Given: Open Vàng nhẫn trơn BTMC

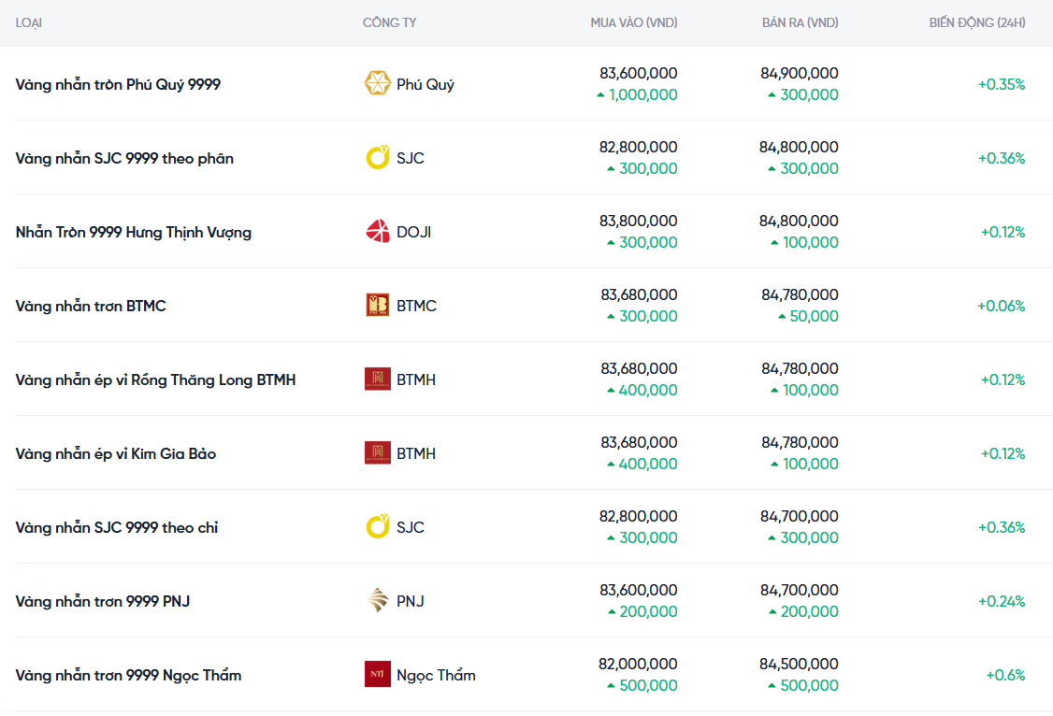Looking at the screenshot, I should click(91, 306).
